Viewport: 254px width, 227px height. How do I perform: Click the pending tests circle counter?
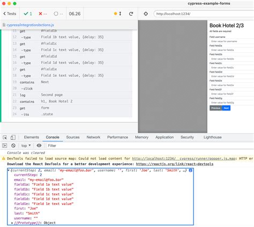pos(58,14)
